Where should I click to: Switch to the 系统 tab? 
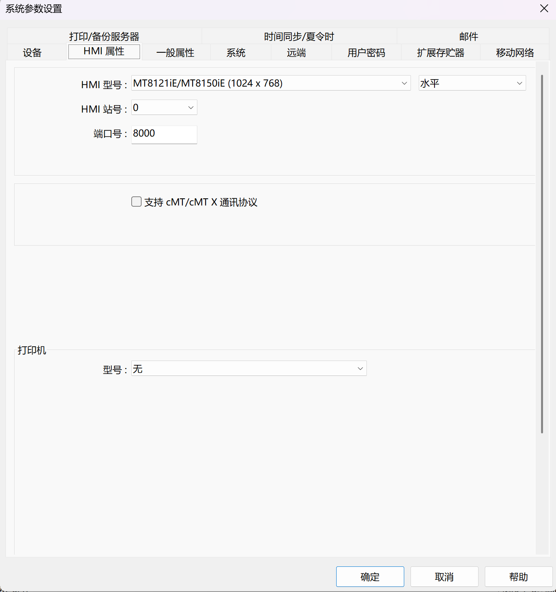pyautogui.click(x=236, y=52)
